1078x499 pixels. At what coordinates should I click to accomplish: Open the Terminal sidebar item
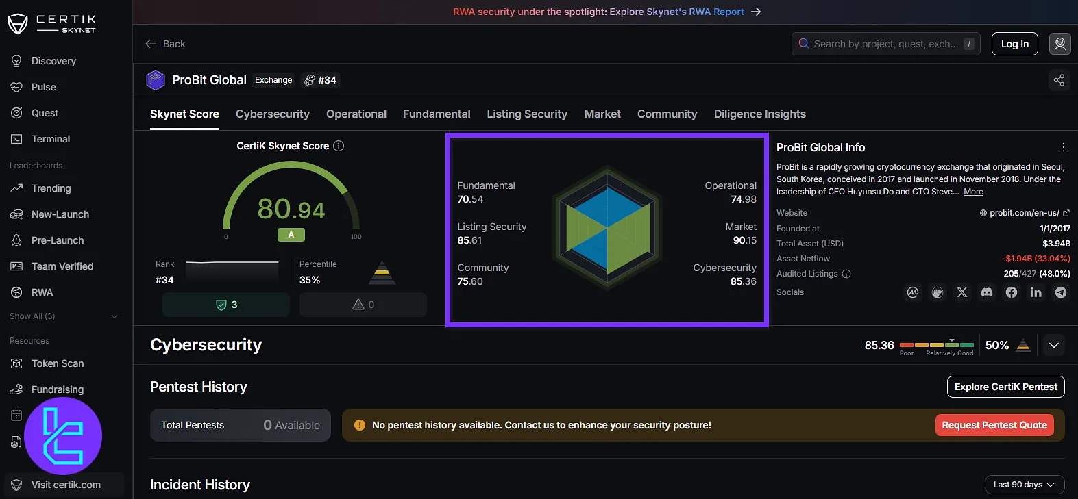coord(51,139)
